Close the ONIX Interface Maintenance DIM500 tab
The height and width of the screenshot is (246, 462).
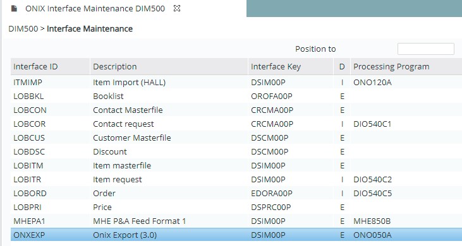point(177,9)
